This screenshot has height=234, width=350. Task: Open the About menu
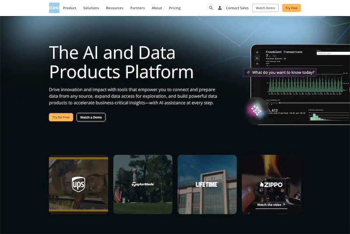[157, 8]
